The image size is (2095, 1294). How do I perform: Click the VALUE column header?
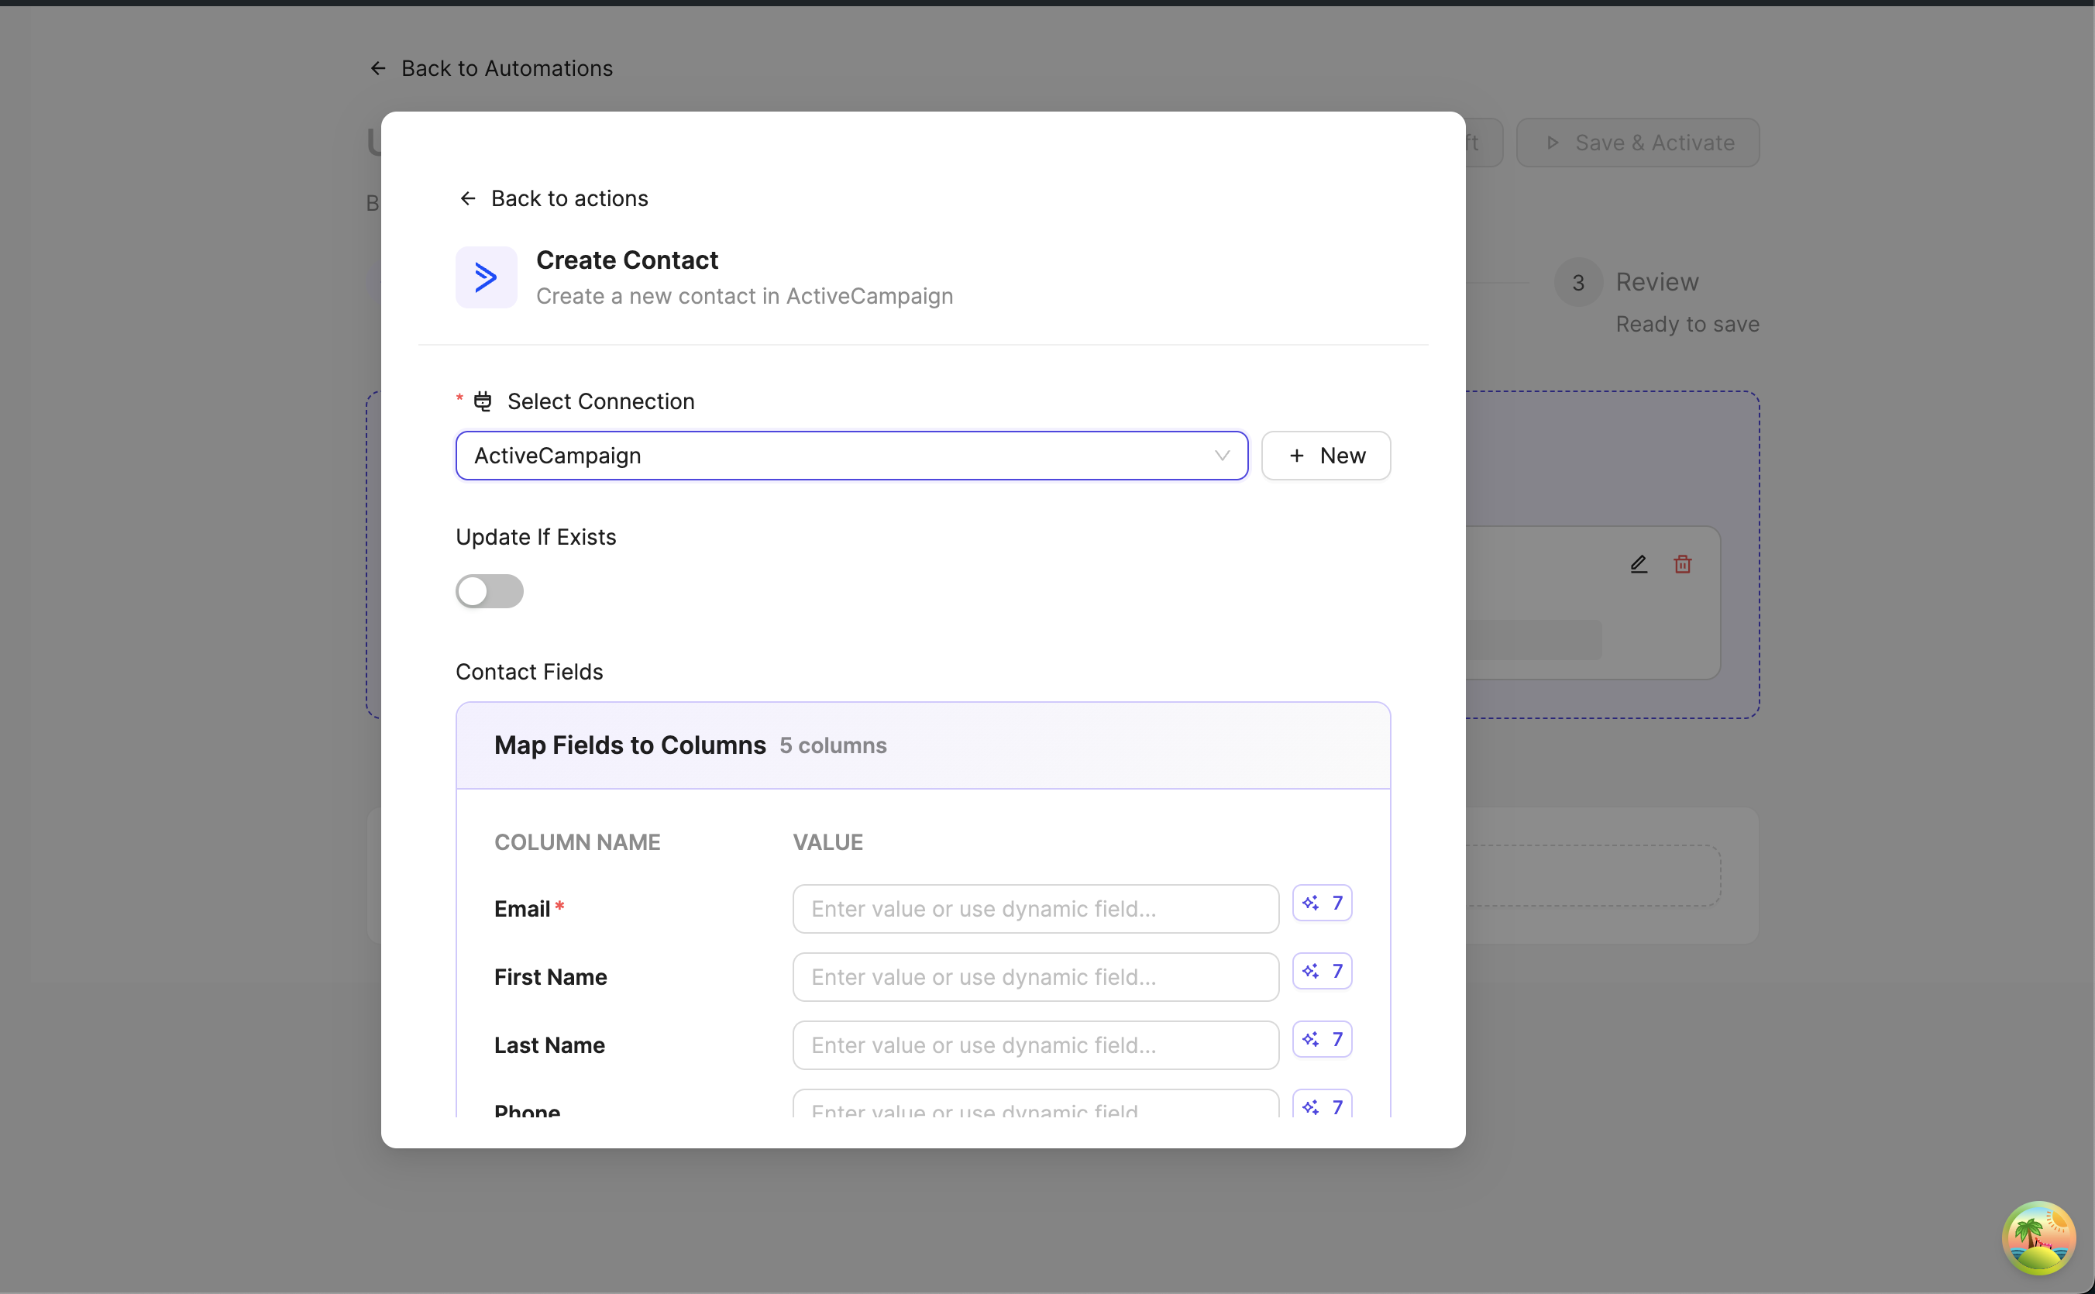tap(827, 842)
